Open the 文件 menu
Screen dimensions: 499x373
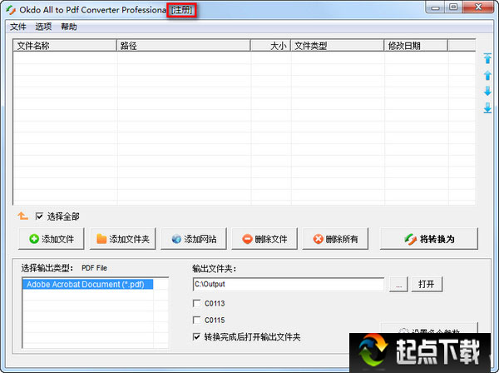tap(17, 27)
